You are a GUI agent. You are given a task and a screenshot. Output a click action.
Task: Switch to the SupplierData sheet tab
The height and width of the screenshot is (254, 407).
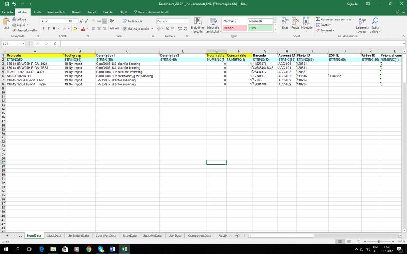pyautogui.click(x=152, y=235)
